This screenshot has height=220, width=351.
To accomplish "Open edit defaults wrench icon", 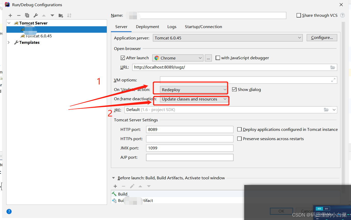I will [36, 15].
